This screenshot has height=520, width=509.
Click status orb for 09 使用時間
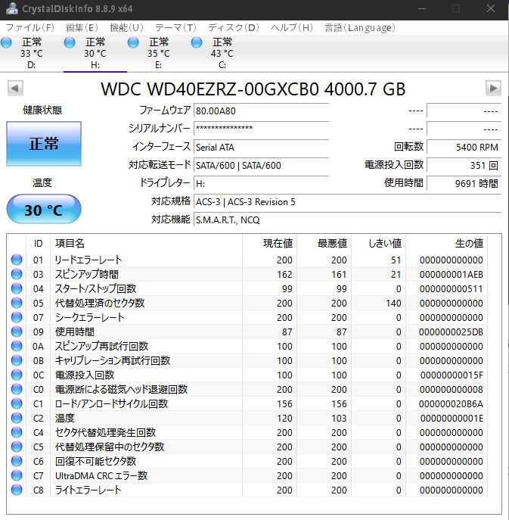point(17,332)
